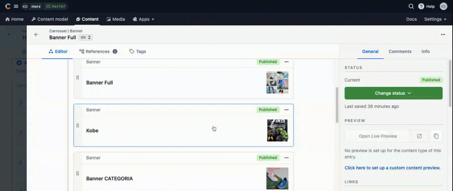Viewport: 453px width, 191px height.
Task: Open the entry's top-right more options menu
Action: 443,35
